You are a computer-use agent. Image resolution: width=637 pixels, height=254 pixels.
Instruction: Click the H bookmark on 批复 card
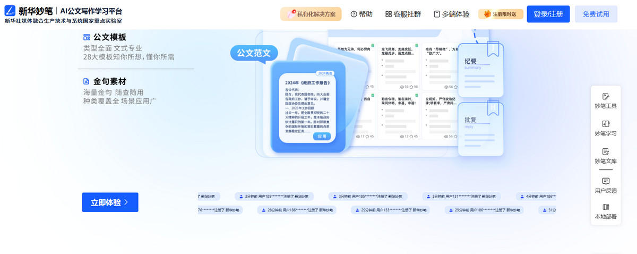(494, 108)
